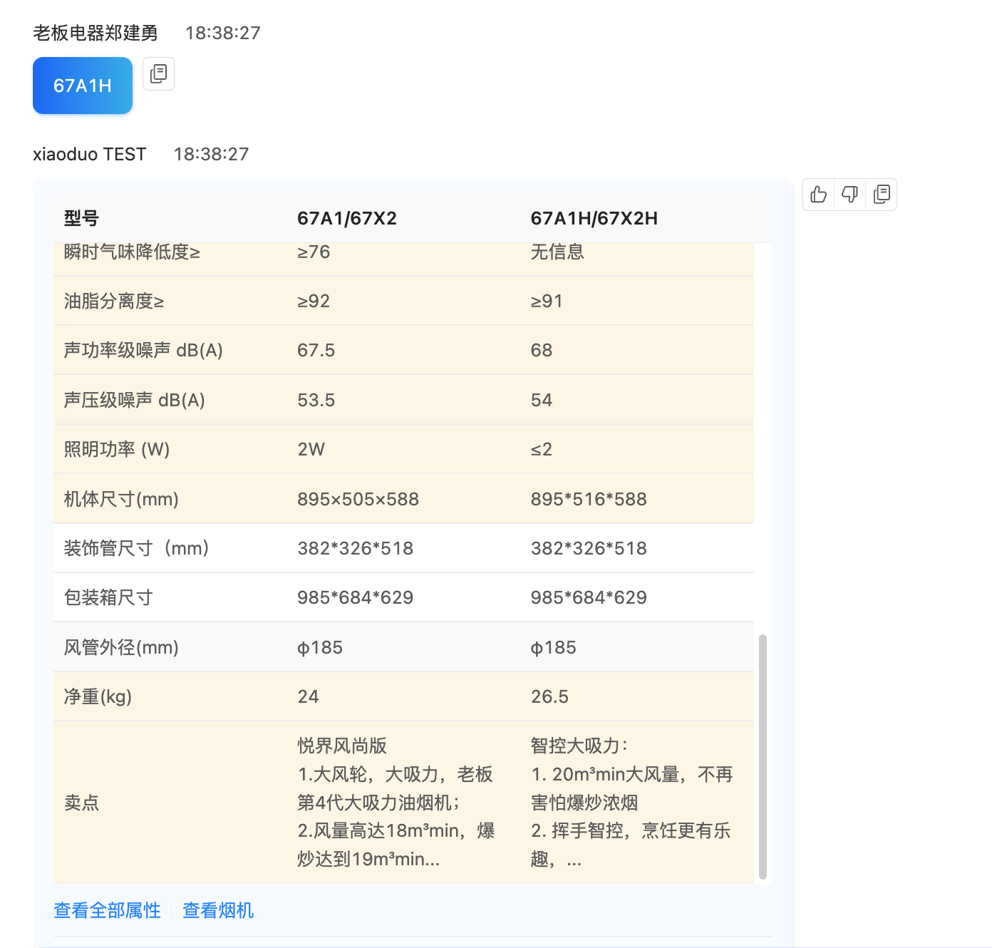
Task: Copy the 67A1H message with copy icon
Action: coord(158,73)
